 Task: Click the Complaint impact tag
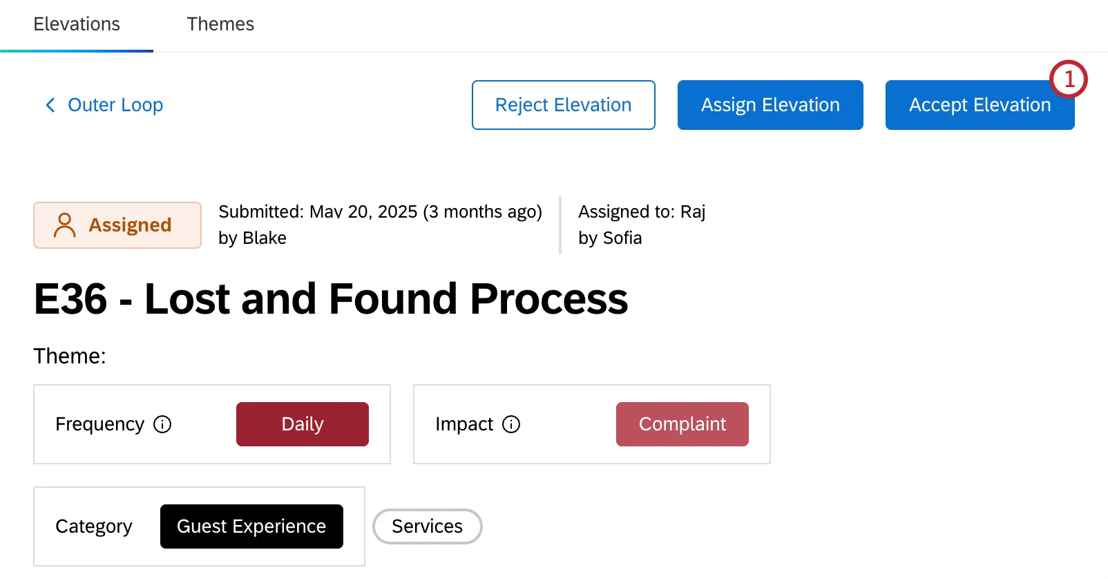(x=682, y=424)
